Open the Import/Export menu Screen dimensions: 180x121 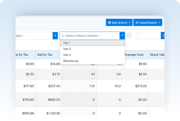148,23
